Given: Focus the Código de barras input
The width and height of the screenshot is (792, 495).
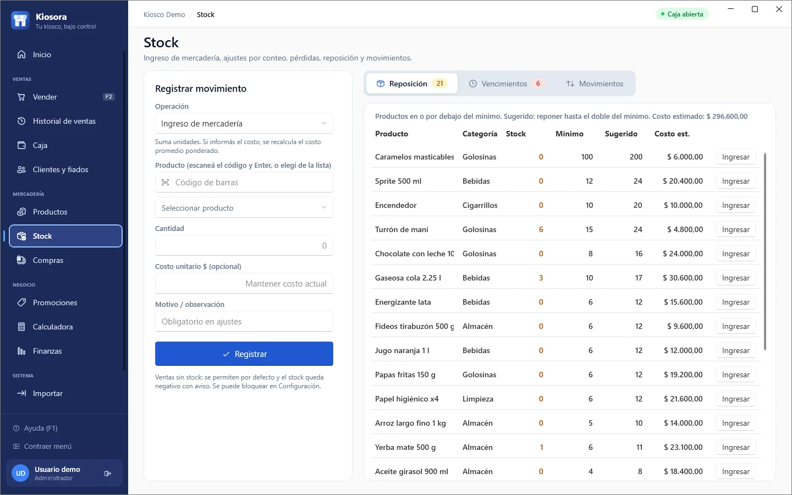Looking at the screenshot, I should (244, 182).
